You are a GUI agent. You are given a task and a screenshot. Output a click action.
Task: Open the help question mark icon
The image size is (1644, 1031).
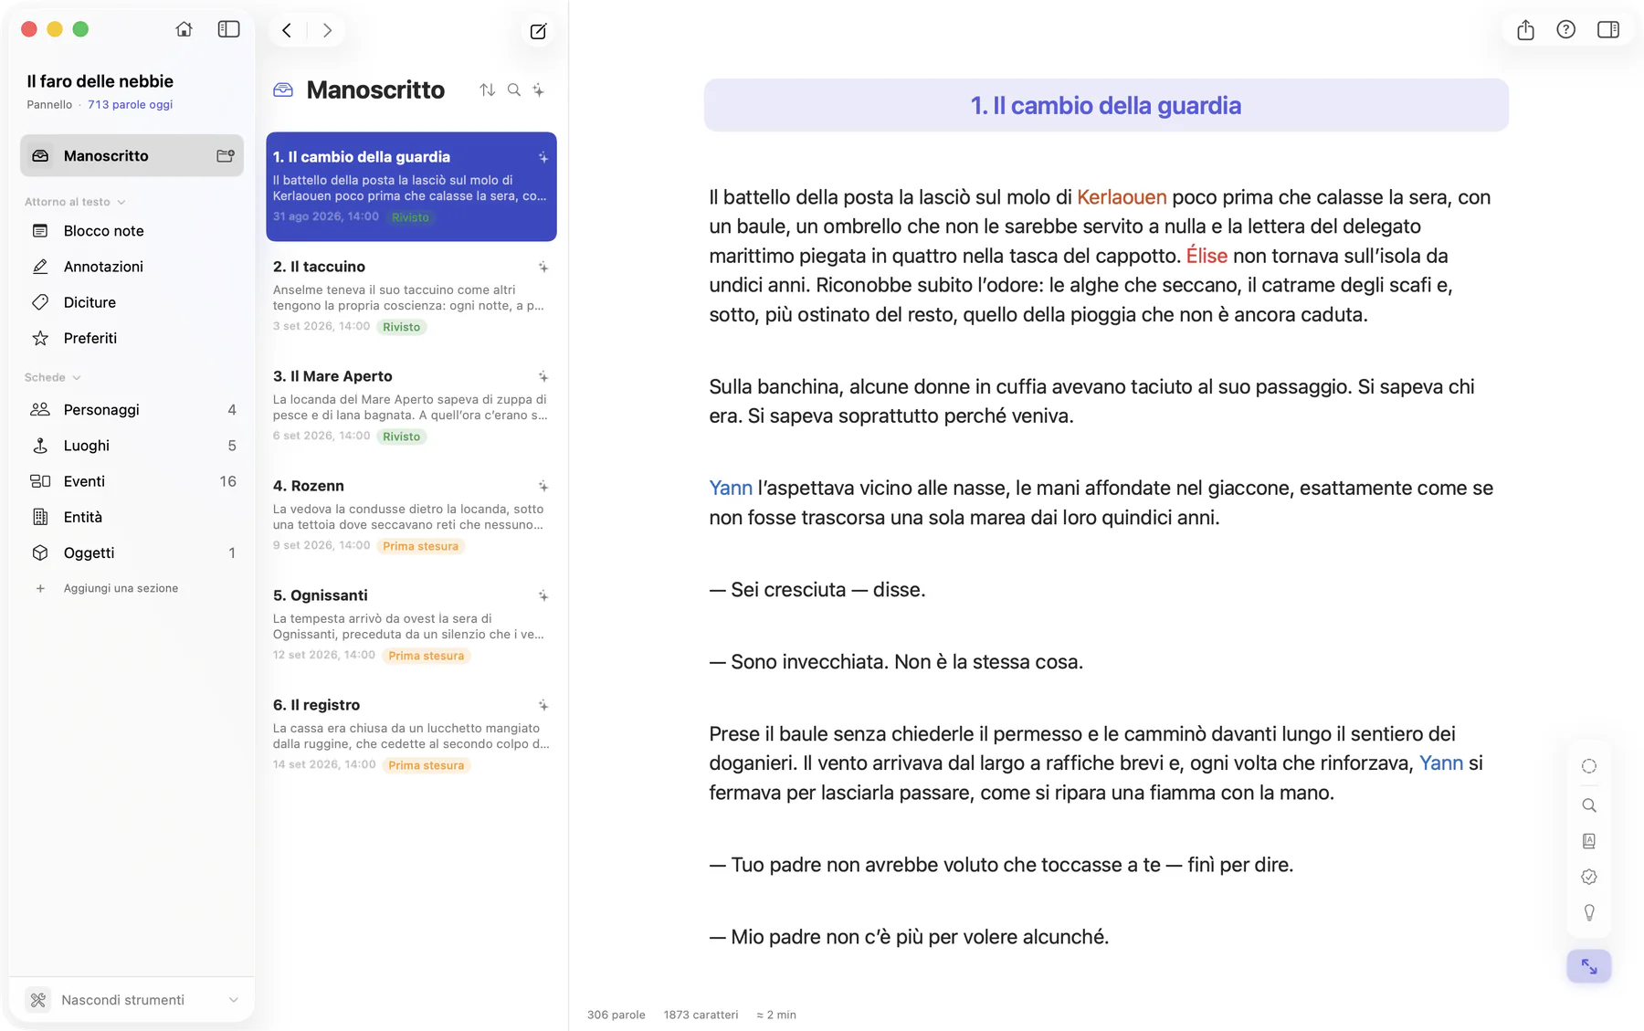[1566, 30]
